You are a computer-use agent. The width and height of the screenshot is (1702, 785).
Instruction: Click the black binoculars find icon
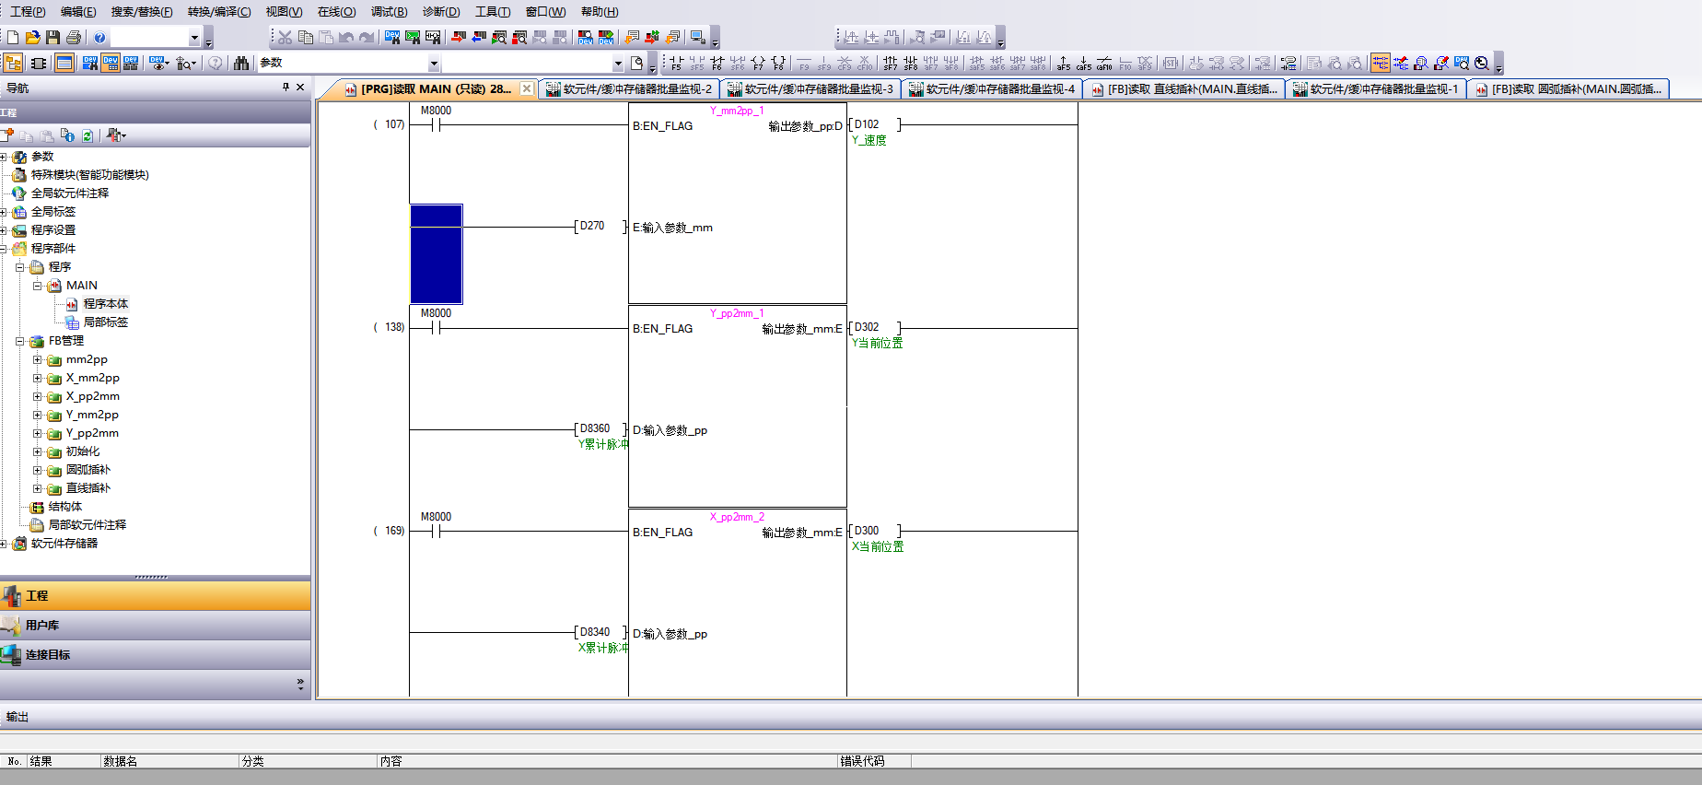241,63
